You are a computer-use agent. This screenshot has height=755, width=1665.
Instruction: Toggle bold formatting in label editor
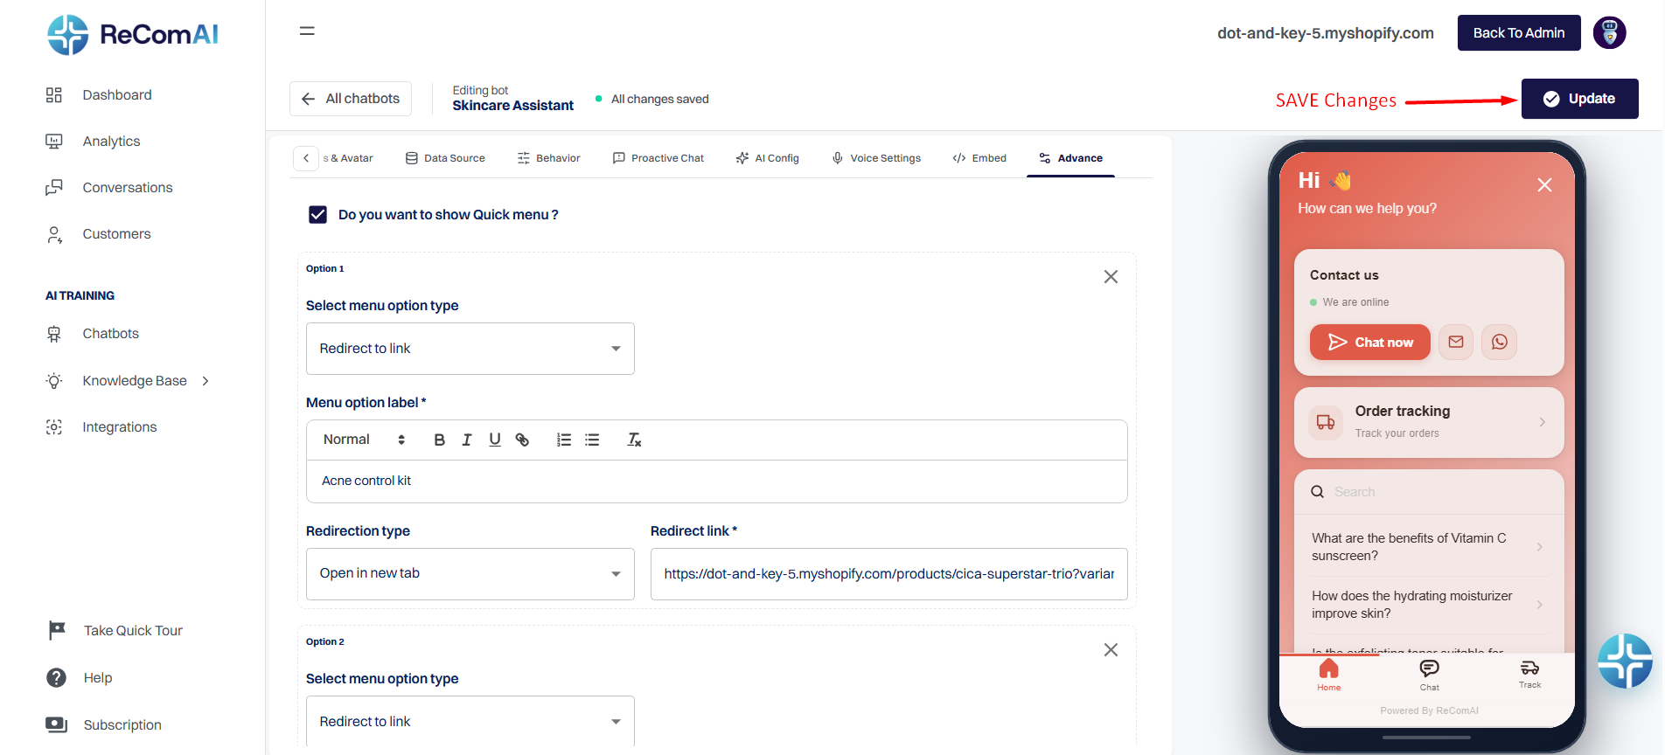tap(440, 440)
